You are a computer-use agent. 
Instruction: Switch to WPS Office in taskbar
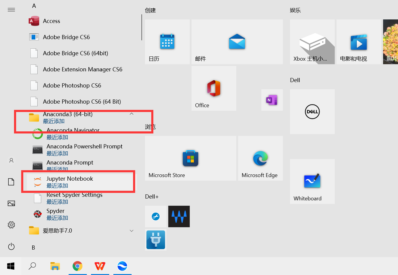pyautogui.click(x=100, y=266)
